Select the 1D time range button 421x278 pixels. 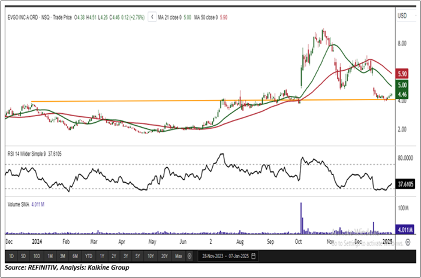click(x=11, y=256)
